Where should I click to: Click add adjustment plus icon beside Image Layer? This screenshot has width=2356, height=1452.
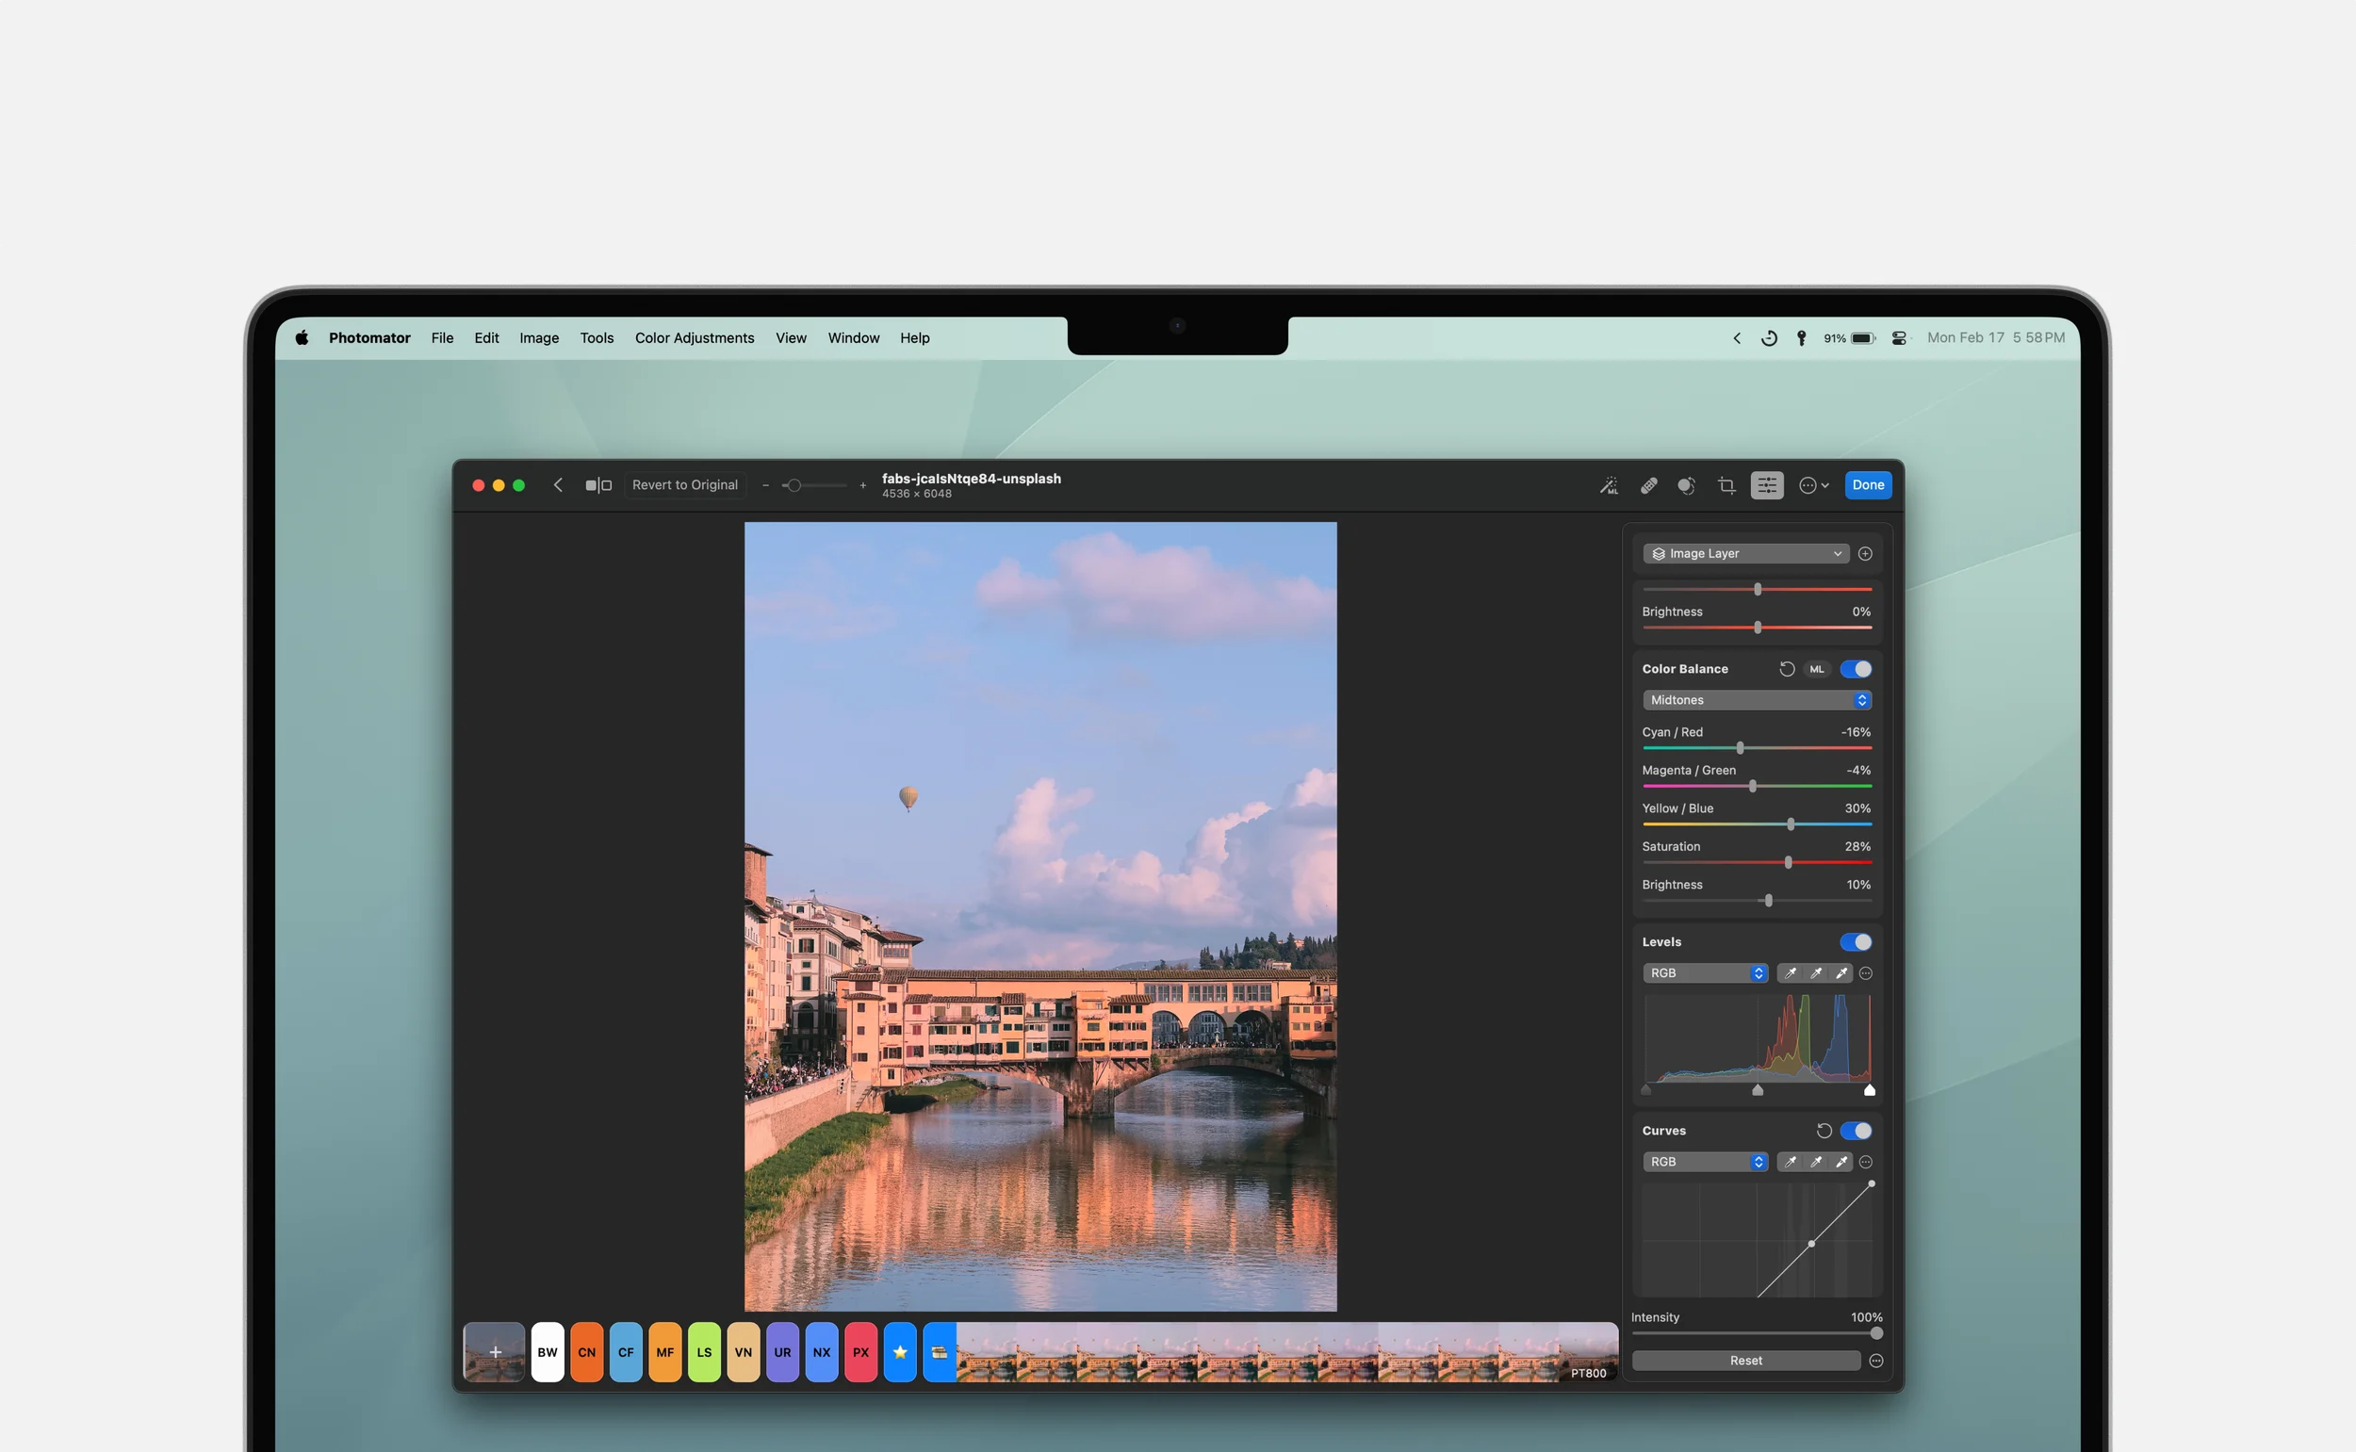pos(1865,554)
